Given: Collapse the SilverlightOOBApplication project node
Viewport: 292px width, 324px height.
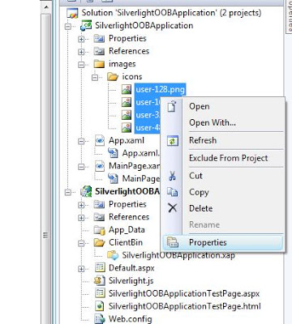Looking at the screenshot, I should 67,26.
